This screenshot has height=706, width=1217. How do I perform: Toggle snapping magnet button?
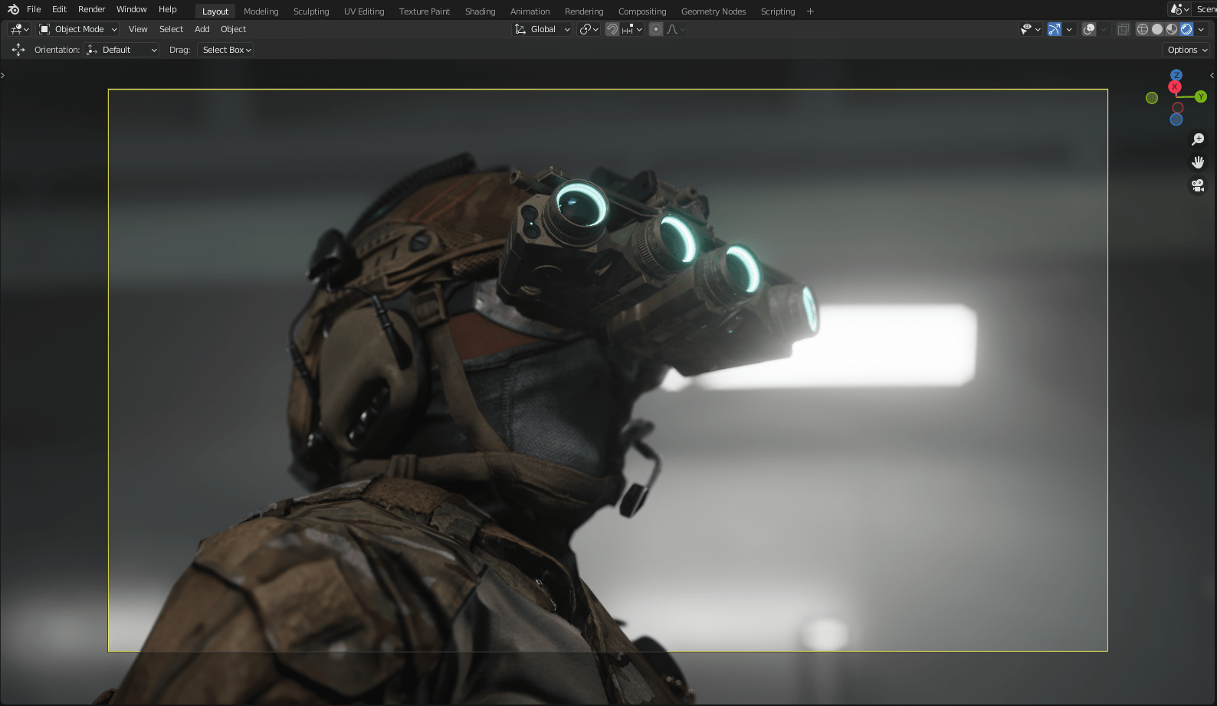point(612,29)
